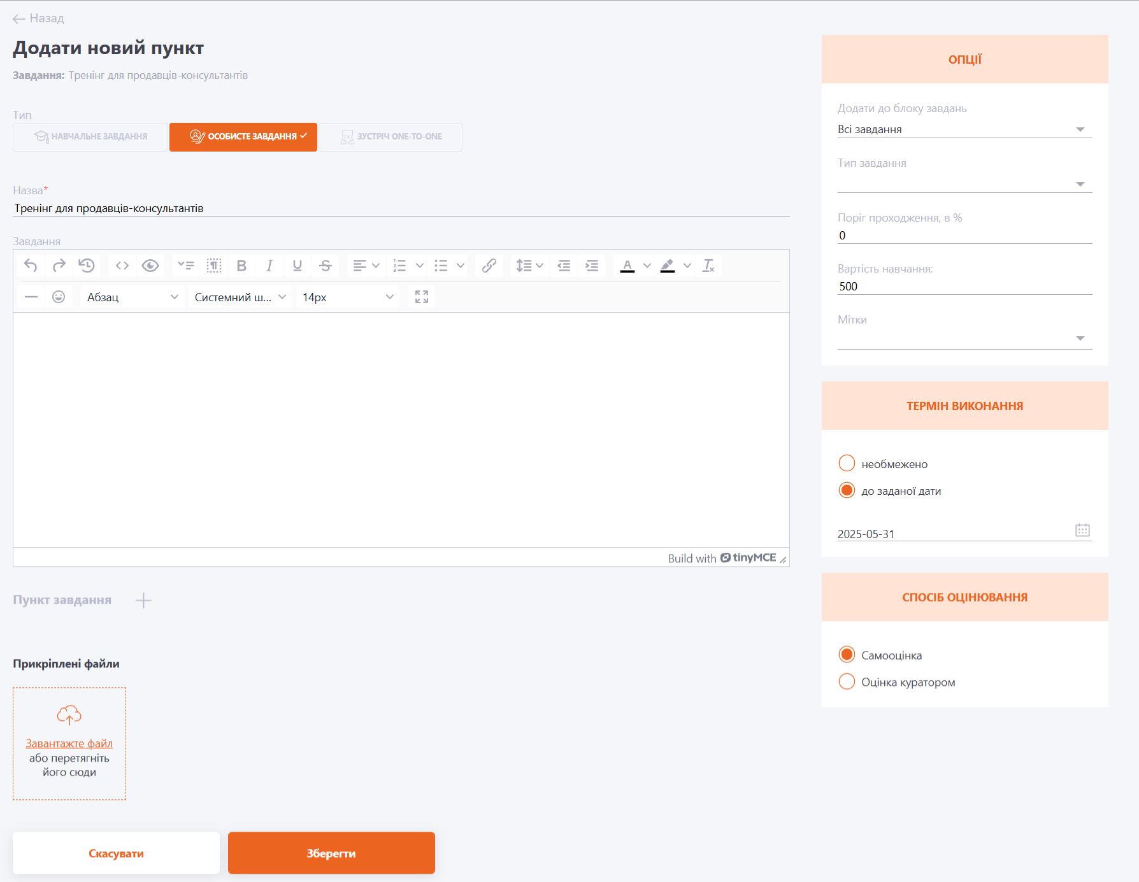This screenshot has width=1139, height=882.
Task: Click the 'Завантажте файл' upload link
Action: point(69,743)
